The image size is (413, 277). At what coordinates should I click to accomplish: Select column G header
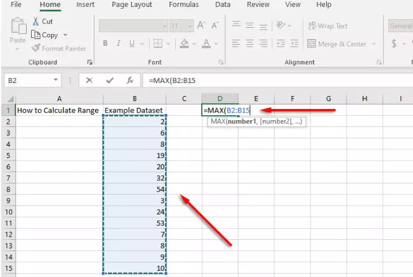(x=329, y=99)
